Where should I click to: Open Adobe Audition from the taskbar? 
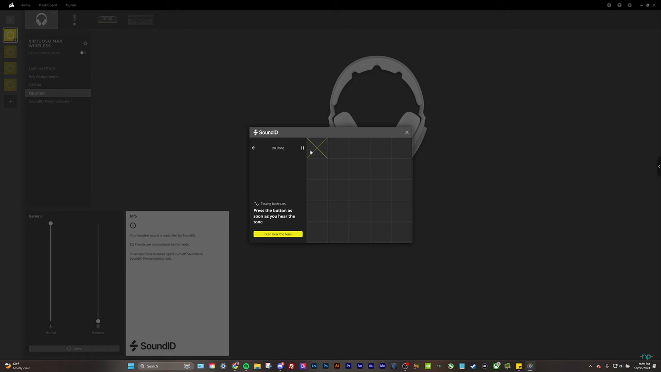[x=371, y=366]
